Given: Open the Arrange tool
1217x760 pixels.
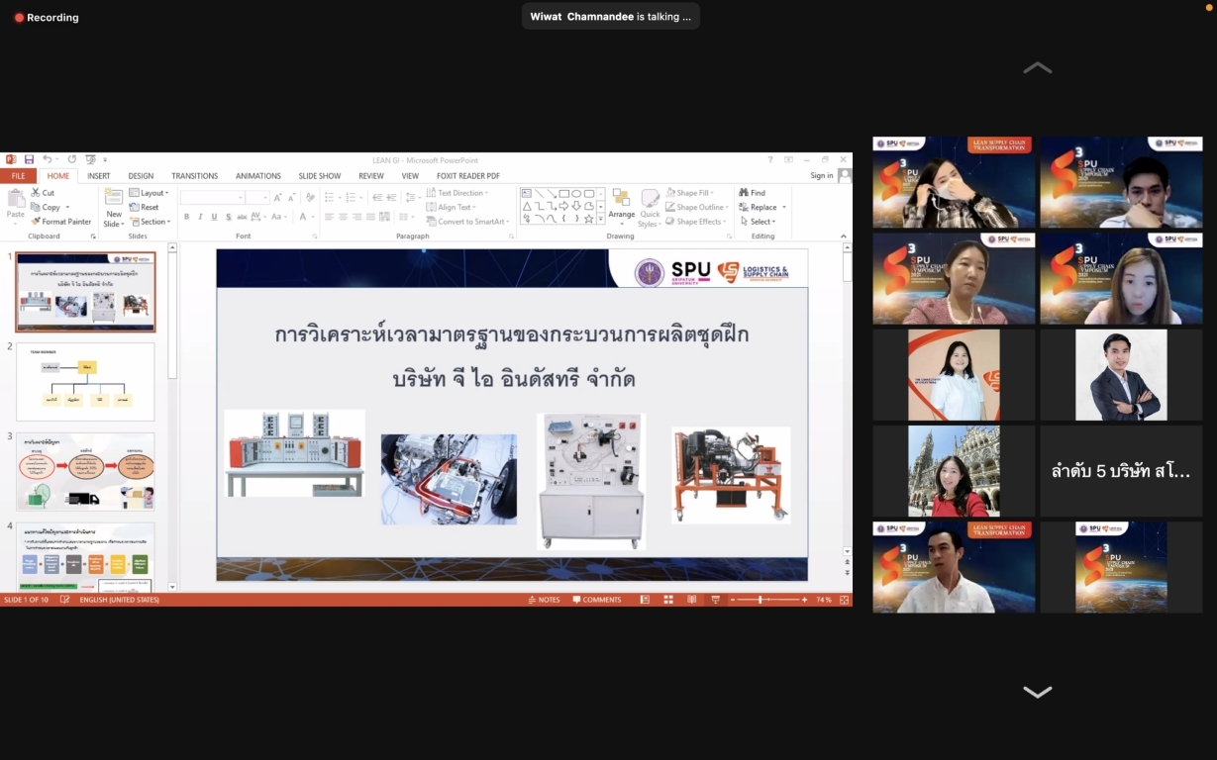Looking at the screenshot, I should pos(622,206).
